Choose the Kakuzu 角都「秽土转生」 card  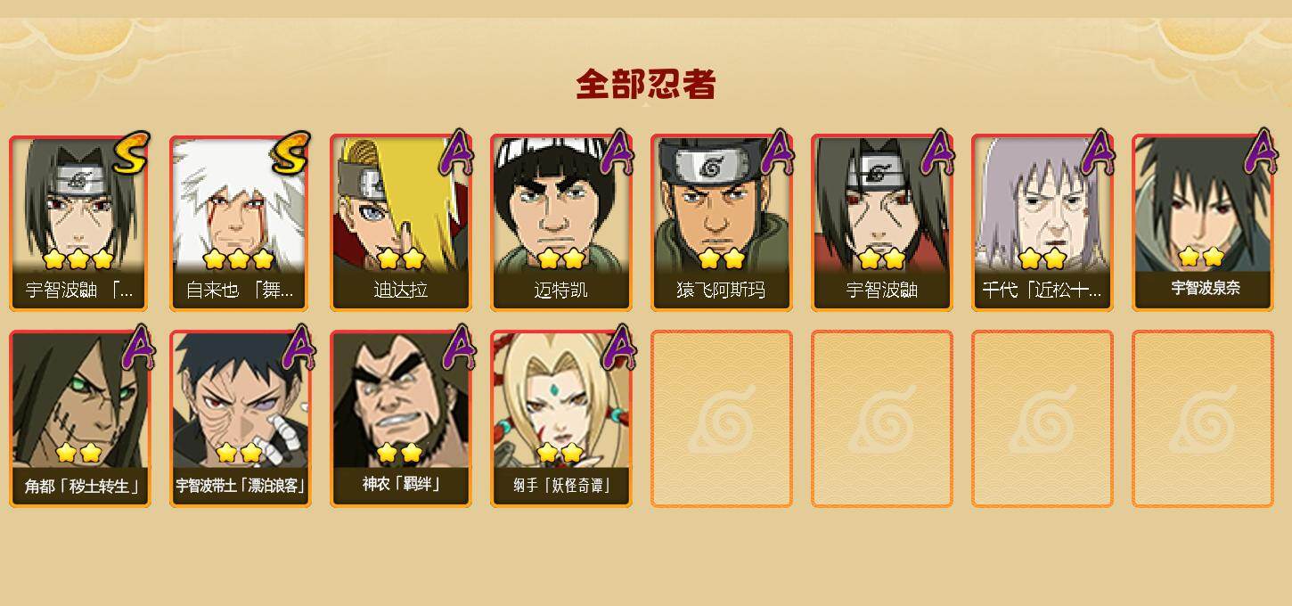(79, 419)
